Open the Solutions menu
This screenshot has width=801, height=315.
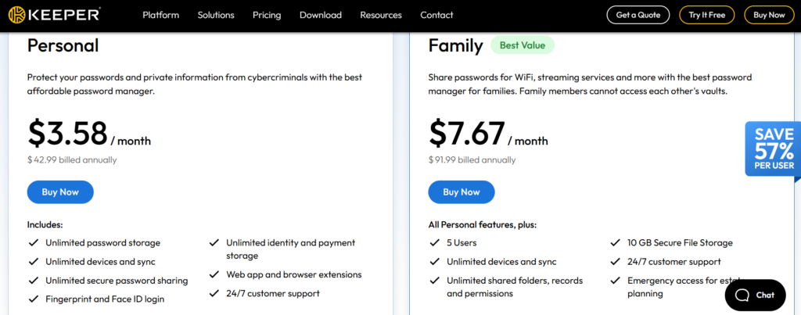coord(216,15)
